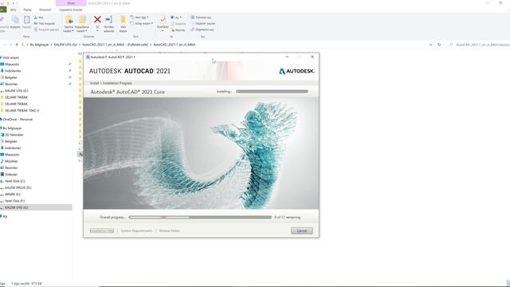The image size is (510, 287).
Task: Click "Autodesk AutoCAD 2021 Core" text in installer
Action: coord(127,92)
